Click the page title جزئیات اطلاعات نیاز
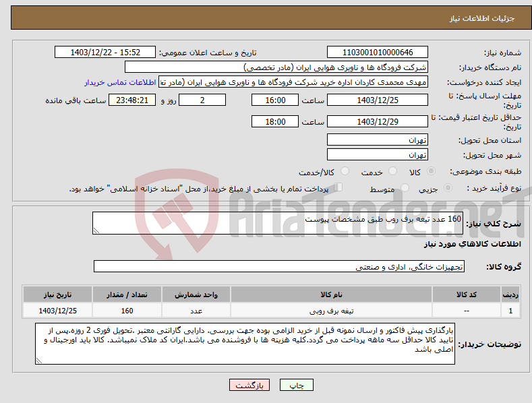This screenshot has height=403, width=532. [x=482, y=18]
